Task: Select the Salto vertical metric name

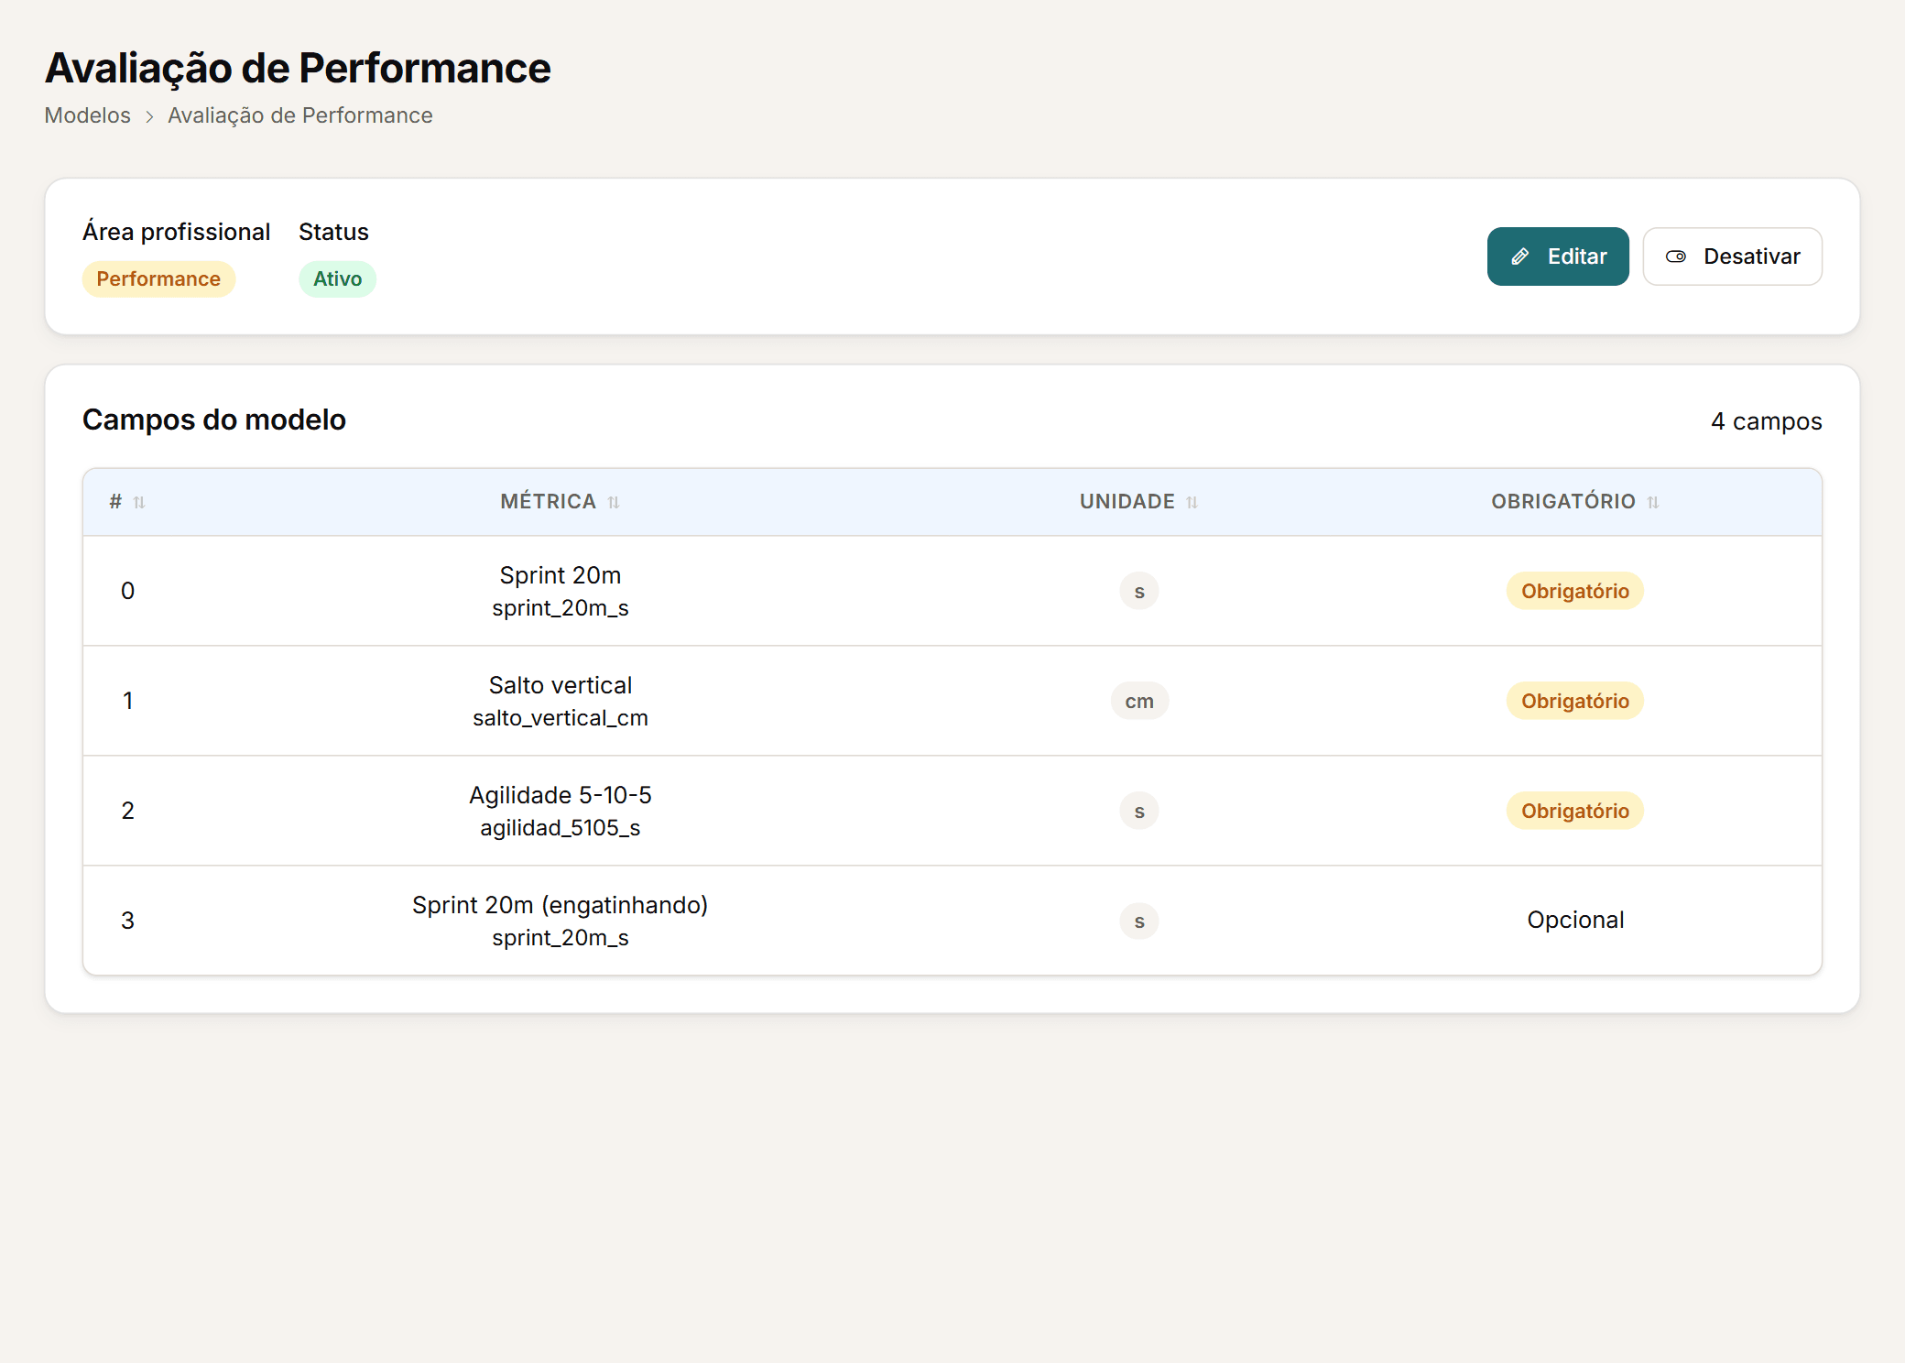Action: pos(561,685)
